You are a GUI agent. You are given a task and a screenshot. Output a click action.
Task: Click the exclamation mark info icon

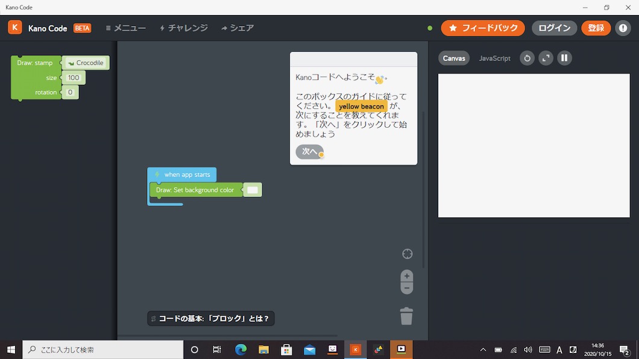(x=623, y=28)
